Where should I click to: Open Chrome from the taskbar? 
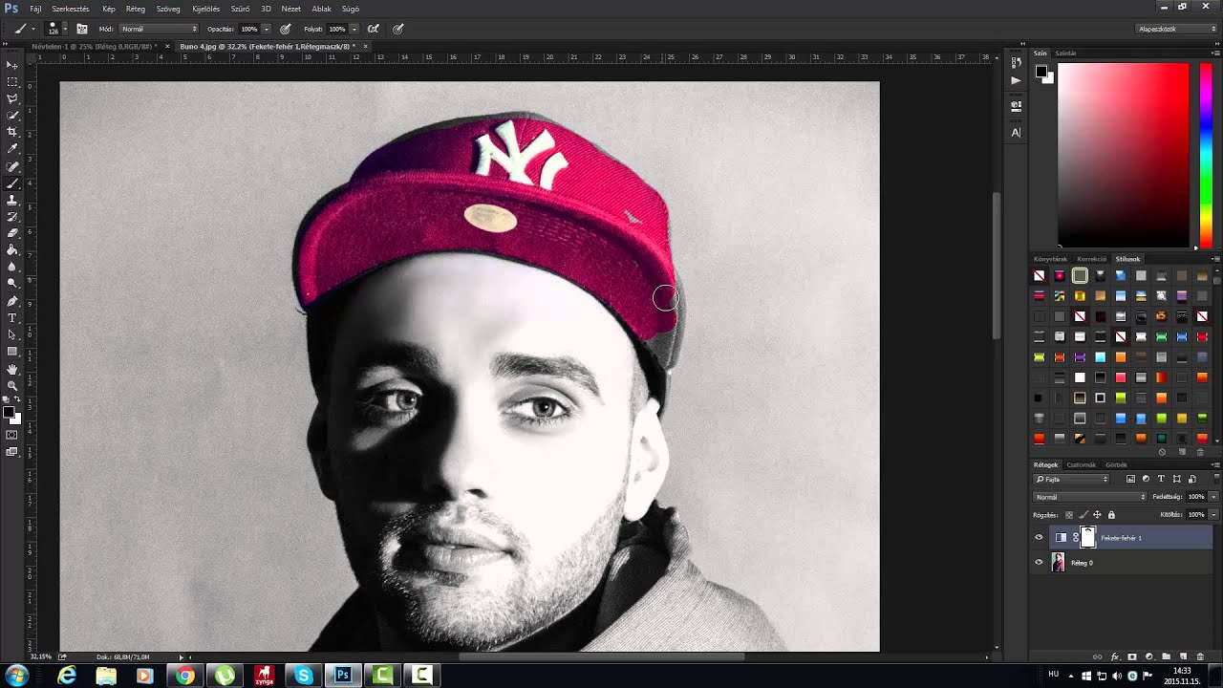click(x=185, y=676)
